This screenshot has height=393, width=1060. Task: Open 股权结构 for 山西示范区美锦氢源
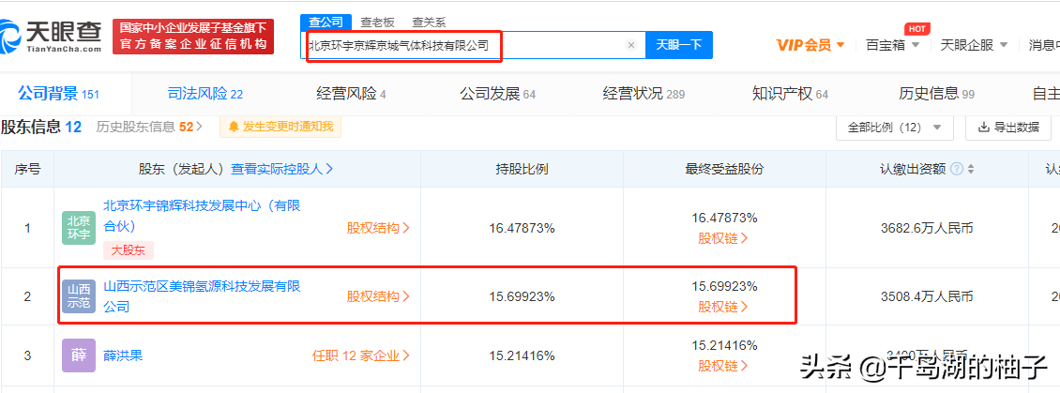[x=378, y=296]
